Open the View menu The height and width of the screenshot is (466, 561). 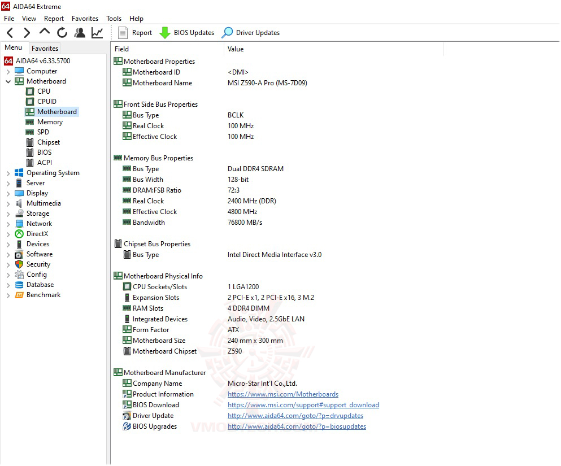click(29, 19)
